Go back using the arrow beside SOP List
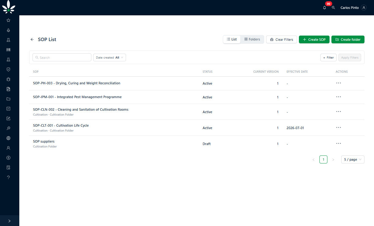374x226 pixels. (32, 40)
